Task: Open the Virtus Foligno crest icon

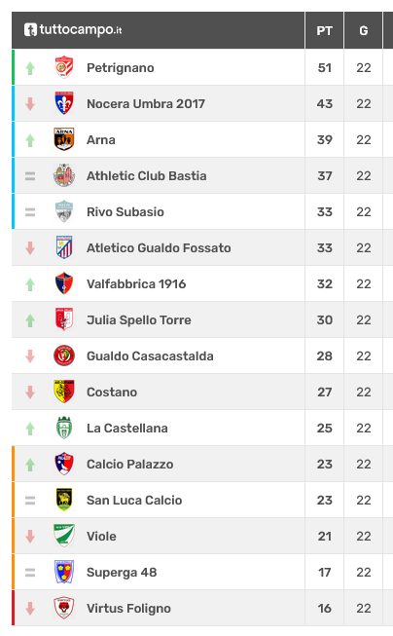Action: pyautogui.click(x=64, y=608)
